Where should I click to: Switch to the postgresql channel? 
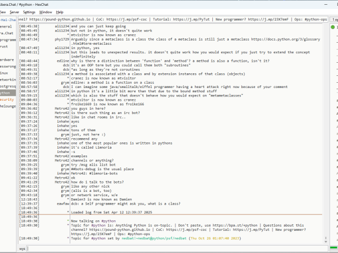pyautogui.click(x=8, y=86)
